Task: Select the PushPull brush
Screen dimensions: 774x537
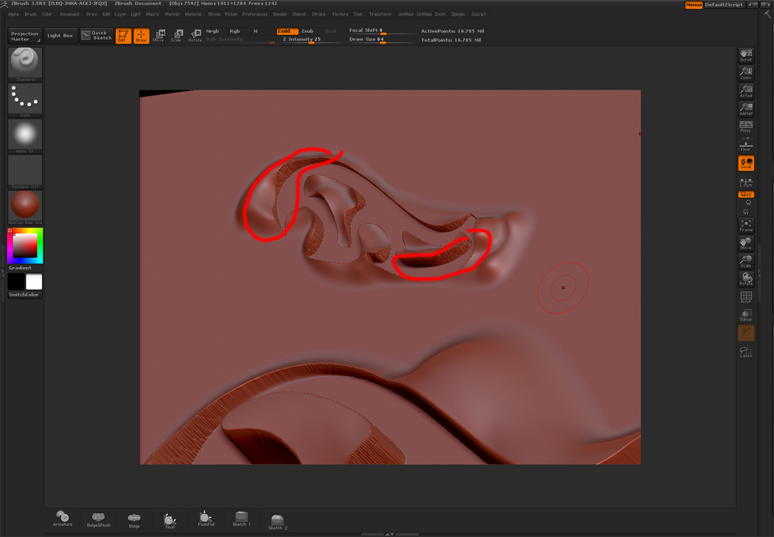Action: pos(206,520)
